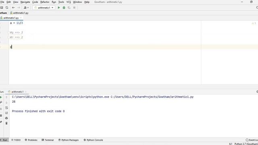Clear console with the trash icon
Image resolution: width=258 pixels, height=145 pixels.
pos(6,123)
